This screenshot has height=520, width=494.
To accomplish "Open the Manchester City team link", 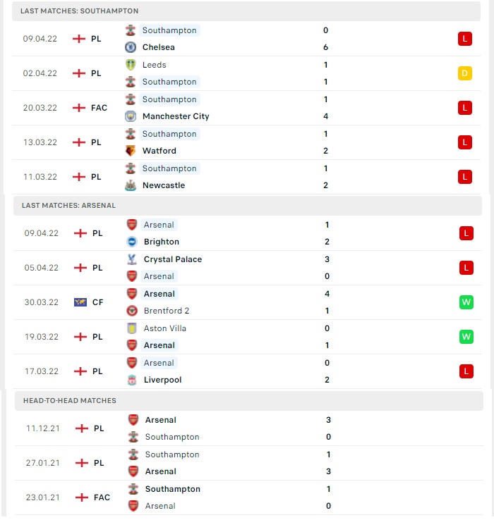I will coord(176,116).
